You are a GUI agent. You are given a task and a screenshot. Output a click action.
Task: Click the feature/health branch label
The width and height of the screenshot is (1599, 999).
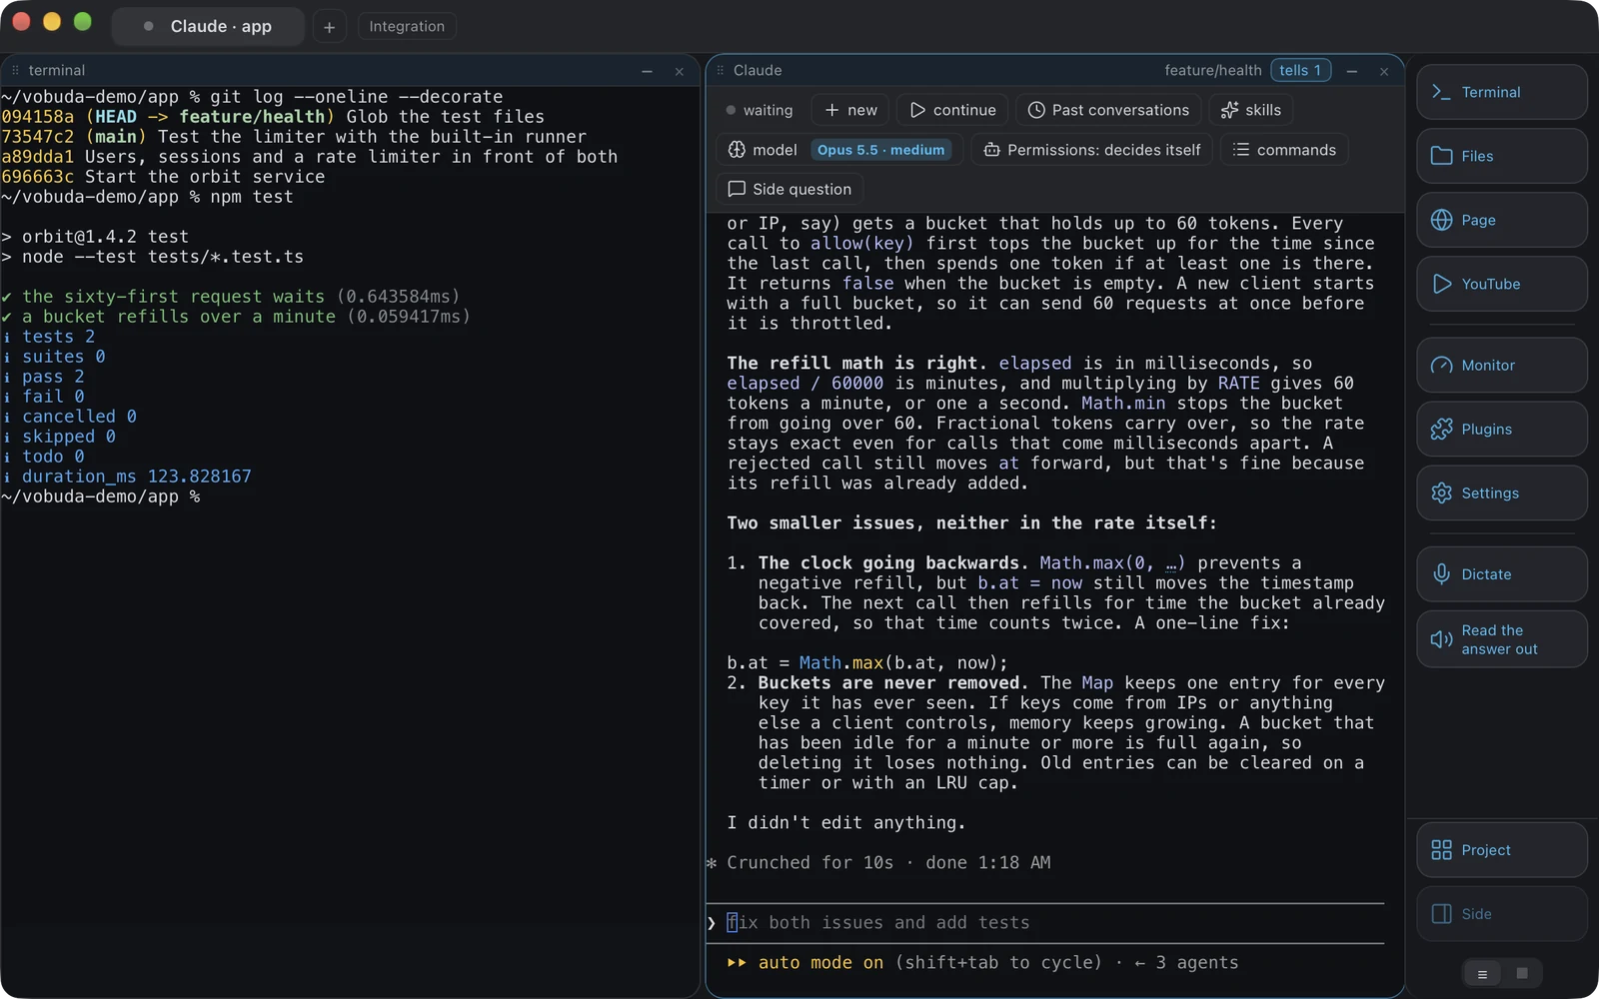tap(1212, 70)
